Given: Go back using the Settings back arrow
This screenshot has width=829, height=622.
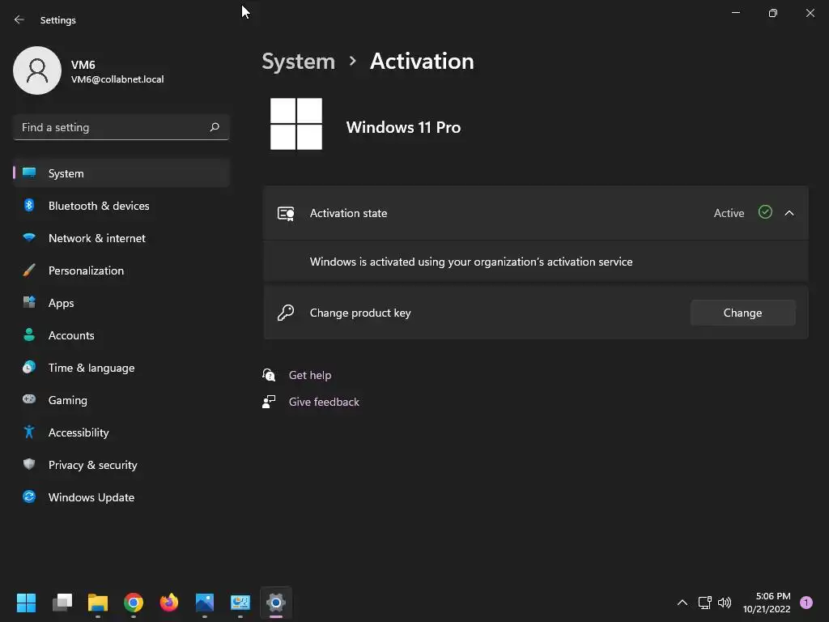Looking at the screenshot, I should pos(19,19).
